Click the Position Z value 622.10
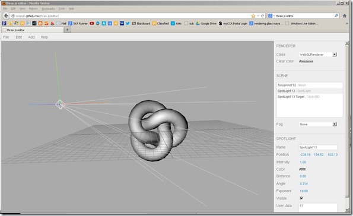This screenshot has height=216, width=353. (x=332, y=154)
